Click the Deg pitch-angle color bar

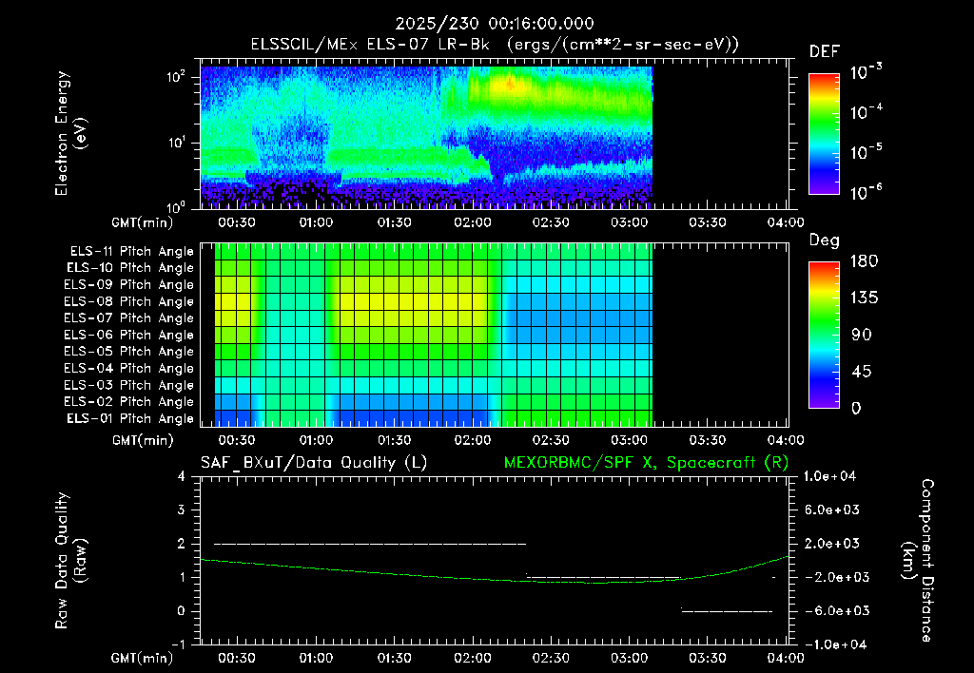824,335
